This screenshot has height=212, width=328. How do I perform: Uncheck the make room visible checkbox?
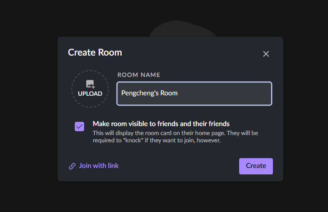point(79,127)
